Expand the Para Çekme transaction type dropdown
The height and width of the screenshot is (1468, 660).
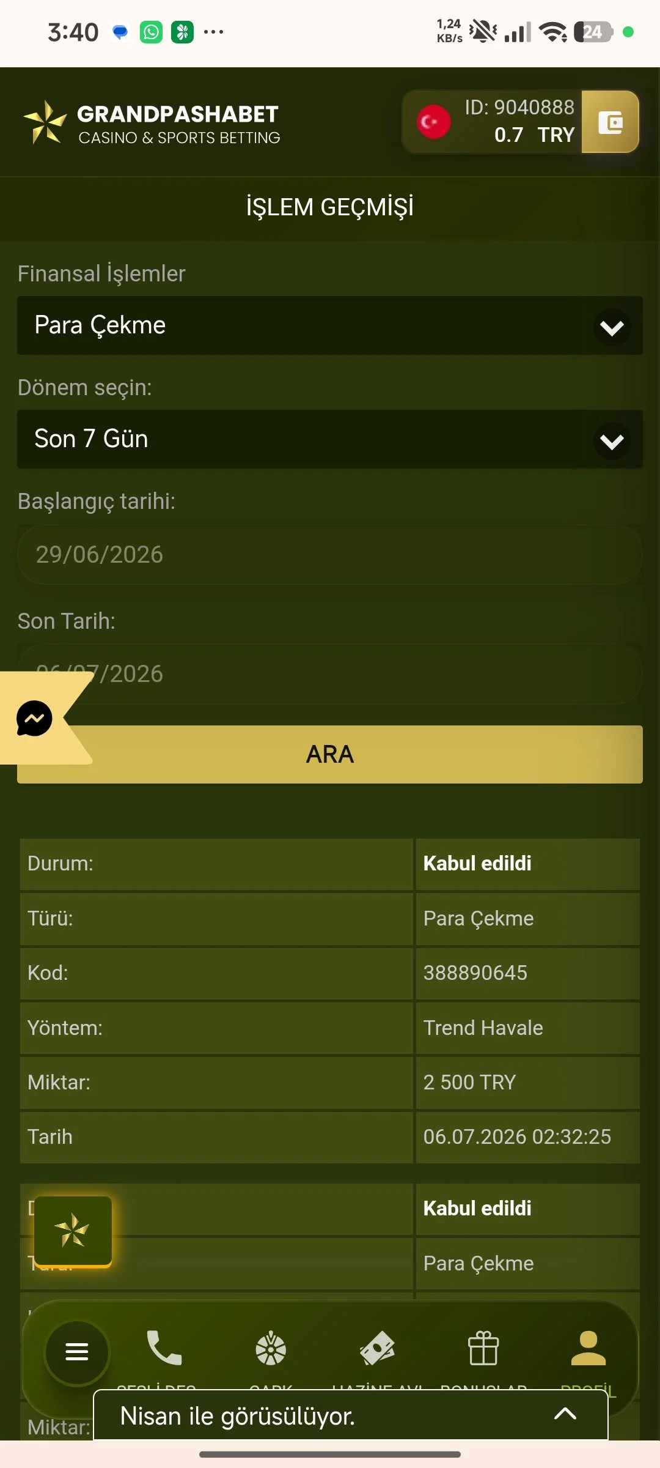pos(330,325)
